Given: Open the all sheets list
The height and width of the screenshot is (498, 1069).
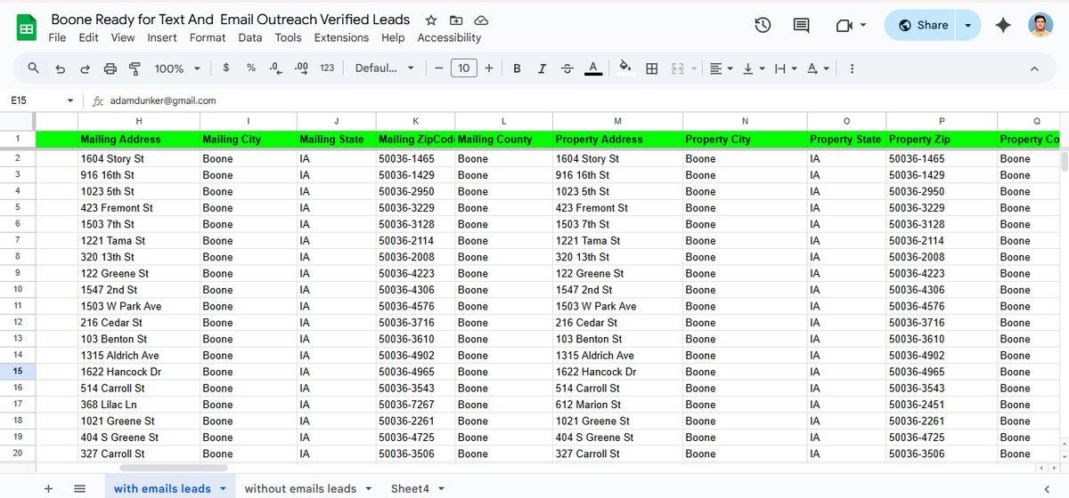Looking at the screenshot, I should coord(79,488).
